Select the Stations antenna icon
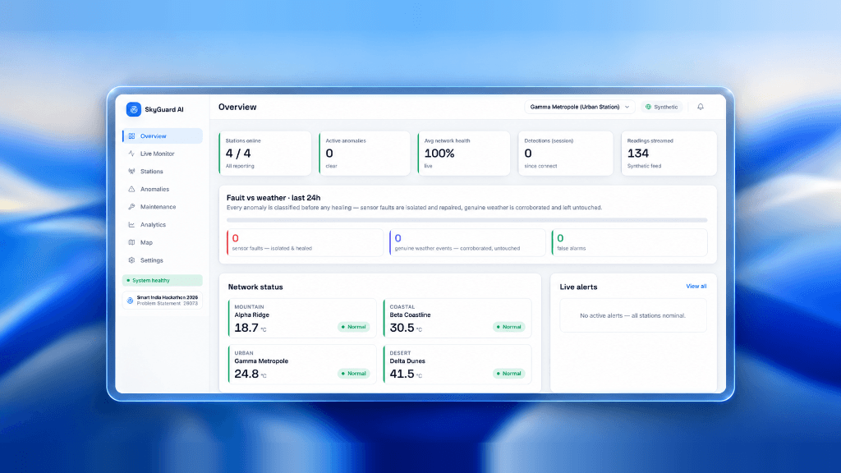This screenshot has width=841, height=473. pos(131,171)
